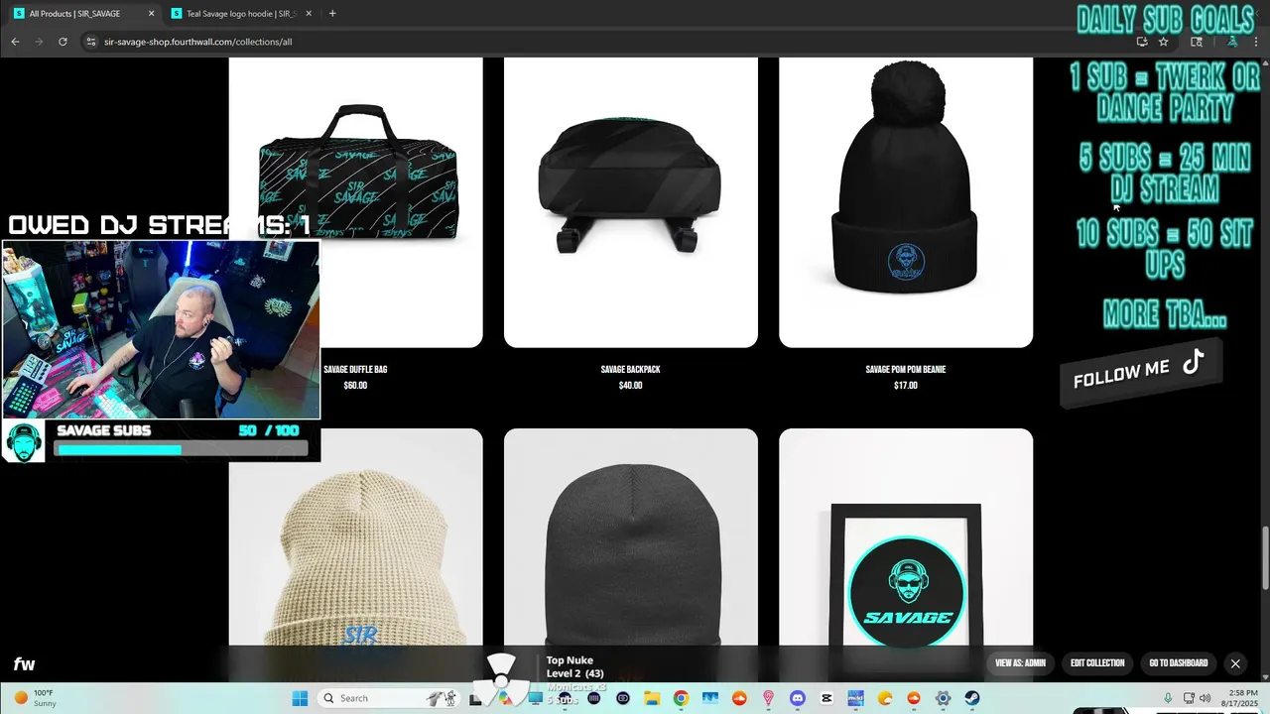Click the Savage Duffle Bag title link
This screenshot has height=714, width=1270.
355,370
